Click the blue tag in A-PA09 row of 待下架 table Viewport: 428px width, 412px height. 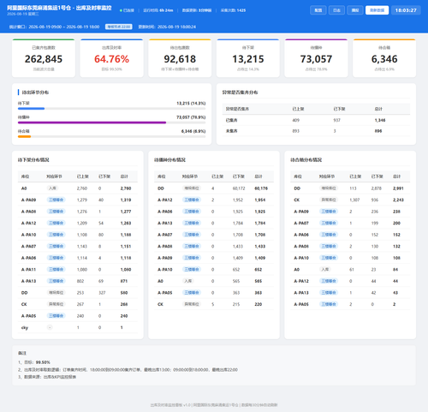(56, 200)
